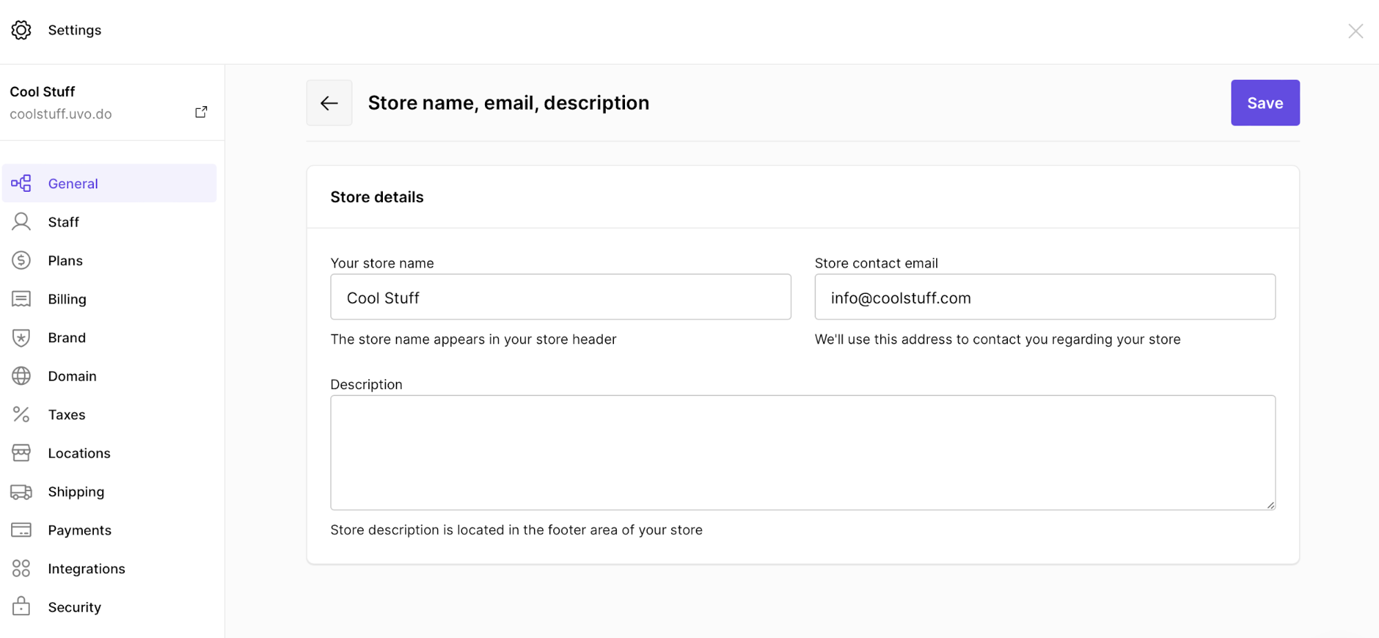Click the Shipping truck icon

(x=21, y=491)
